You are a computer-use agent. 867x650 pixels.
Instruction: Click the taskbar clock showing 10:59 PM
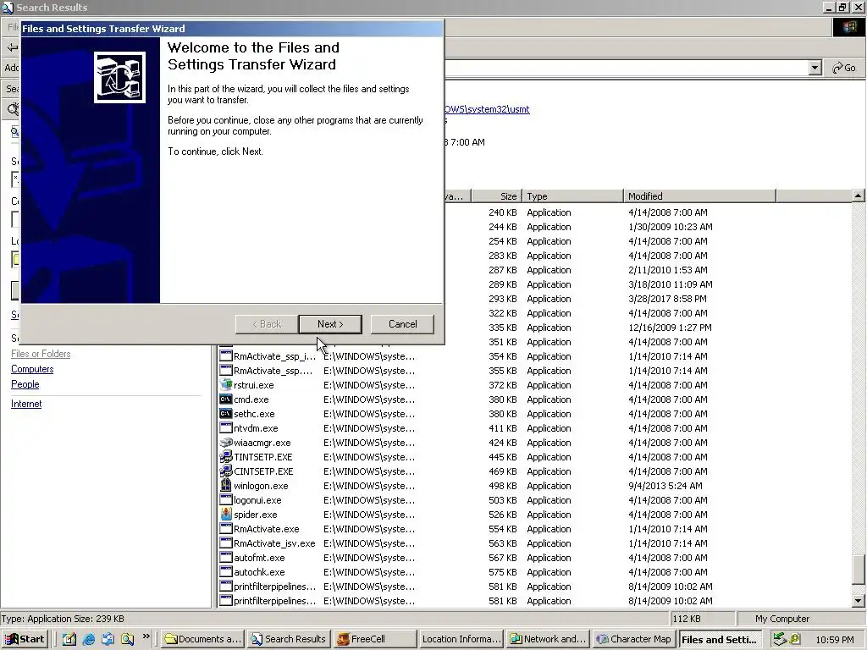(834, 640)
